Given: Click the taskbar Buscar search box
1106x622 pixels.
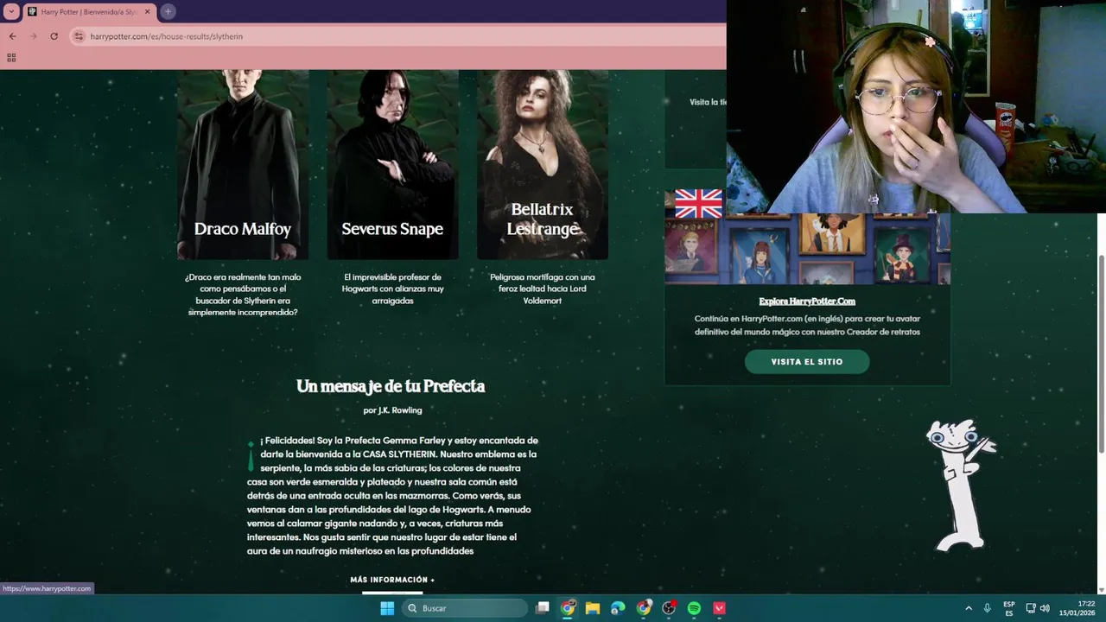Looking at the screenshot, I should [465, 608].
